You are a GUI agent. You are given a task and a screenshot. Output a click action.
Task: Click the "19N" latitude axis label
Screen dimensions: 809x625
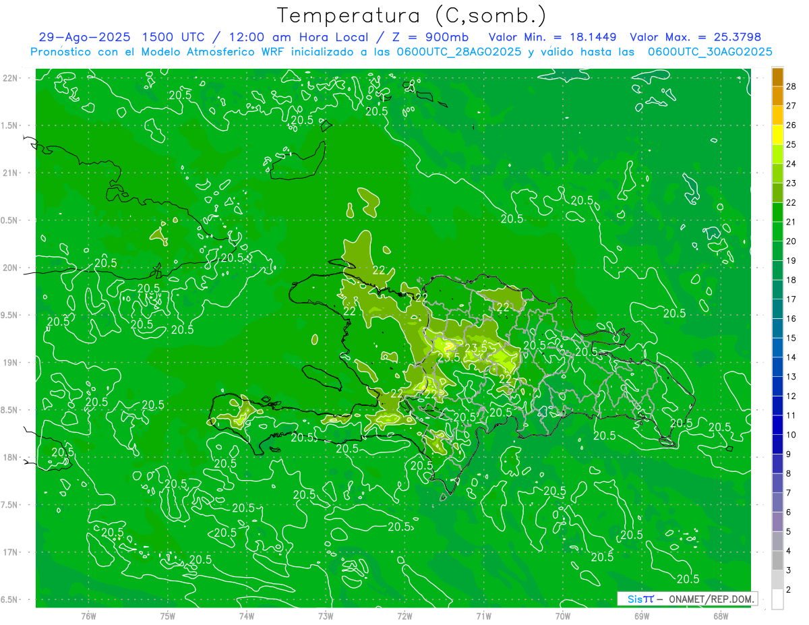pos(11,363)
